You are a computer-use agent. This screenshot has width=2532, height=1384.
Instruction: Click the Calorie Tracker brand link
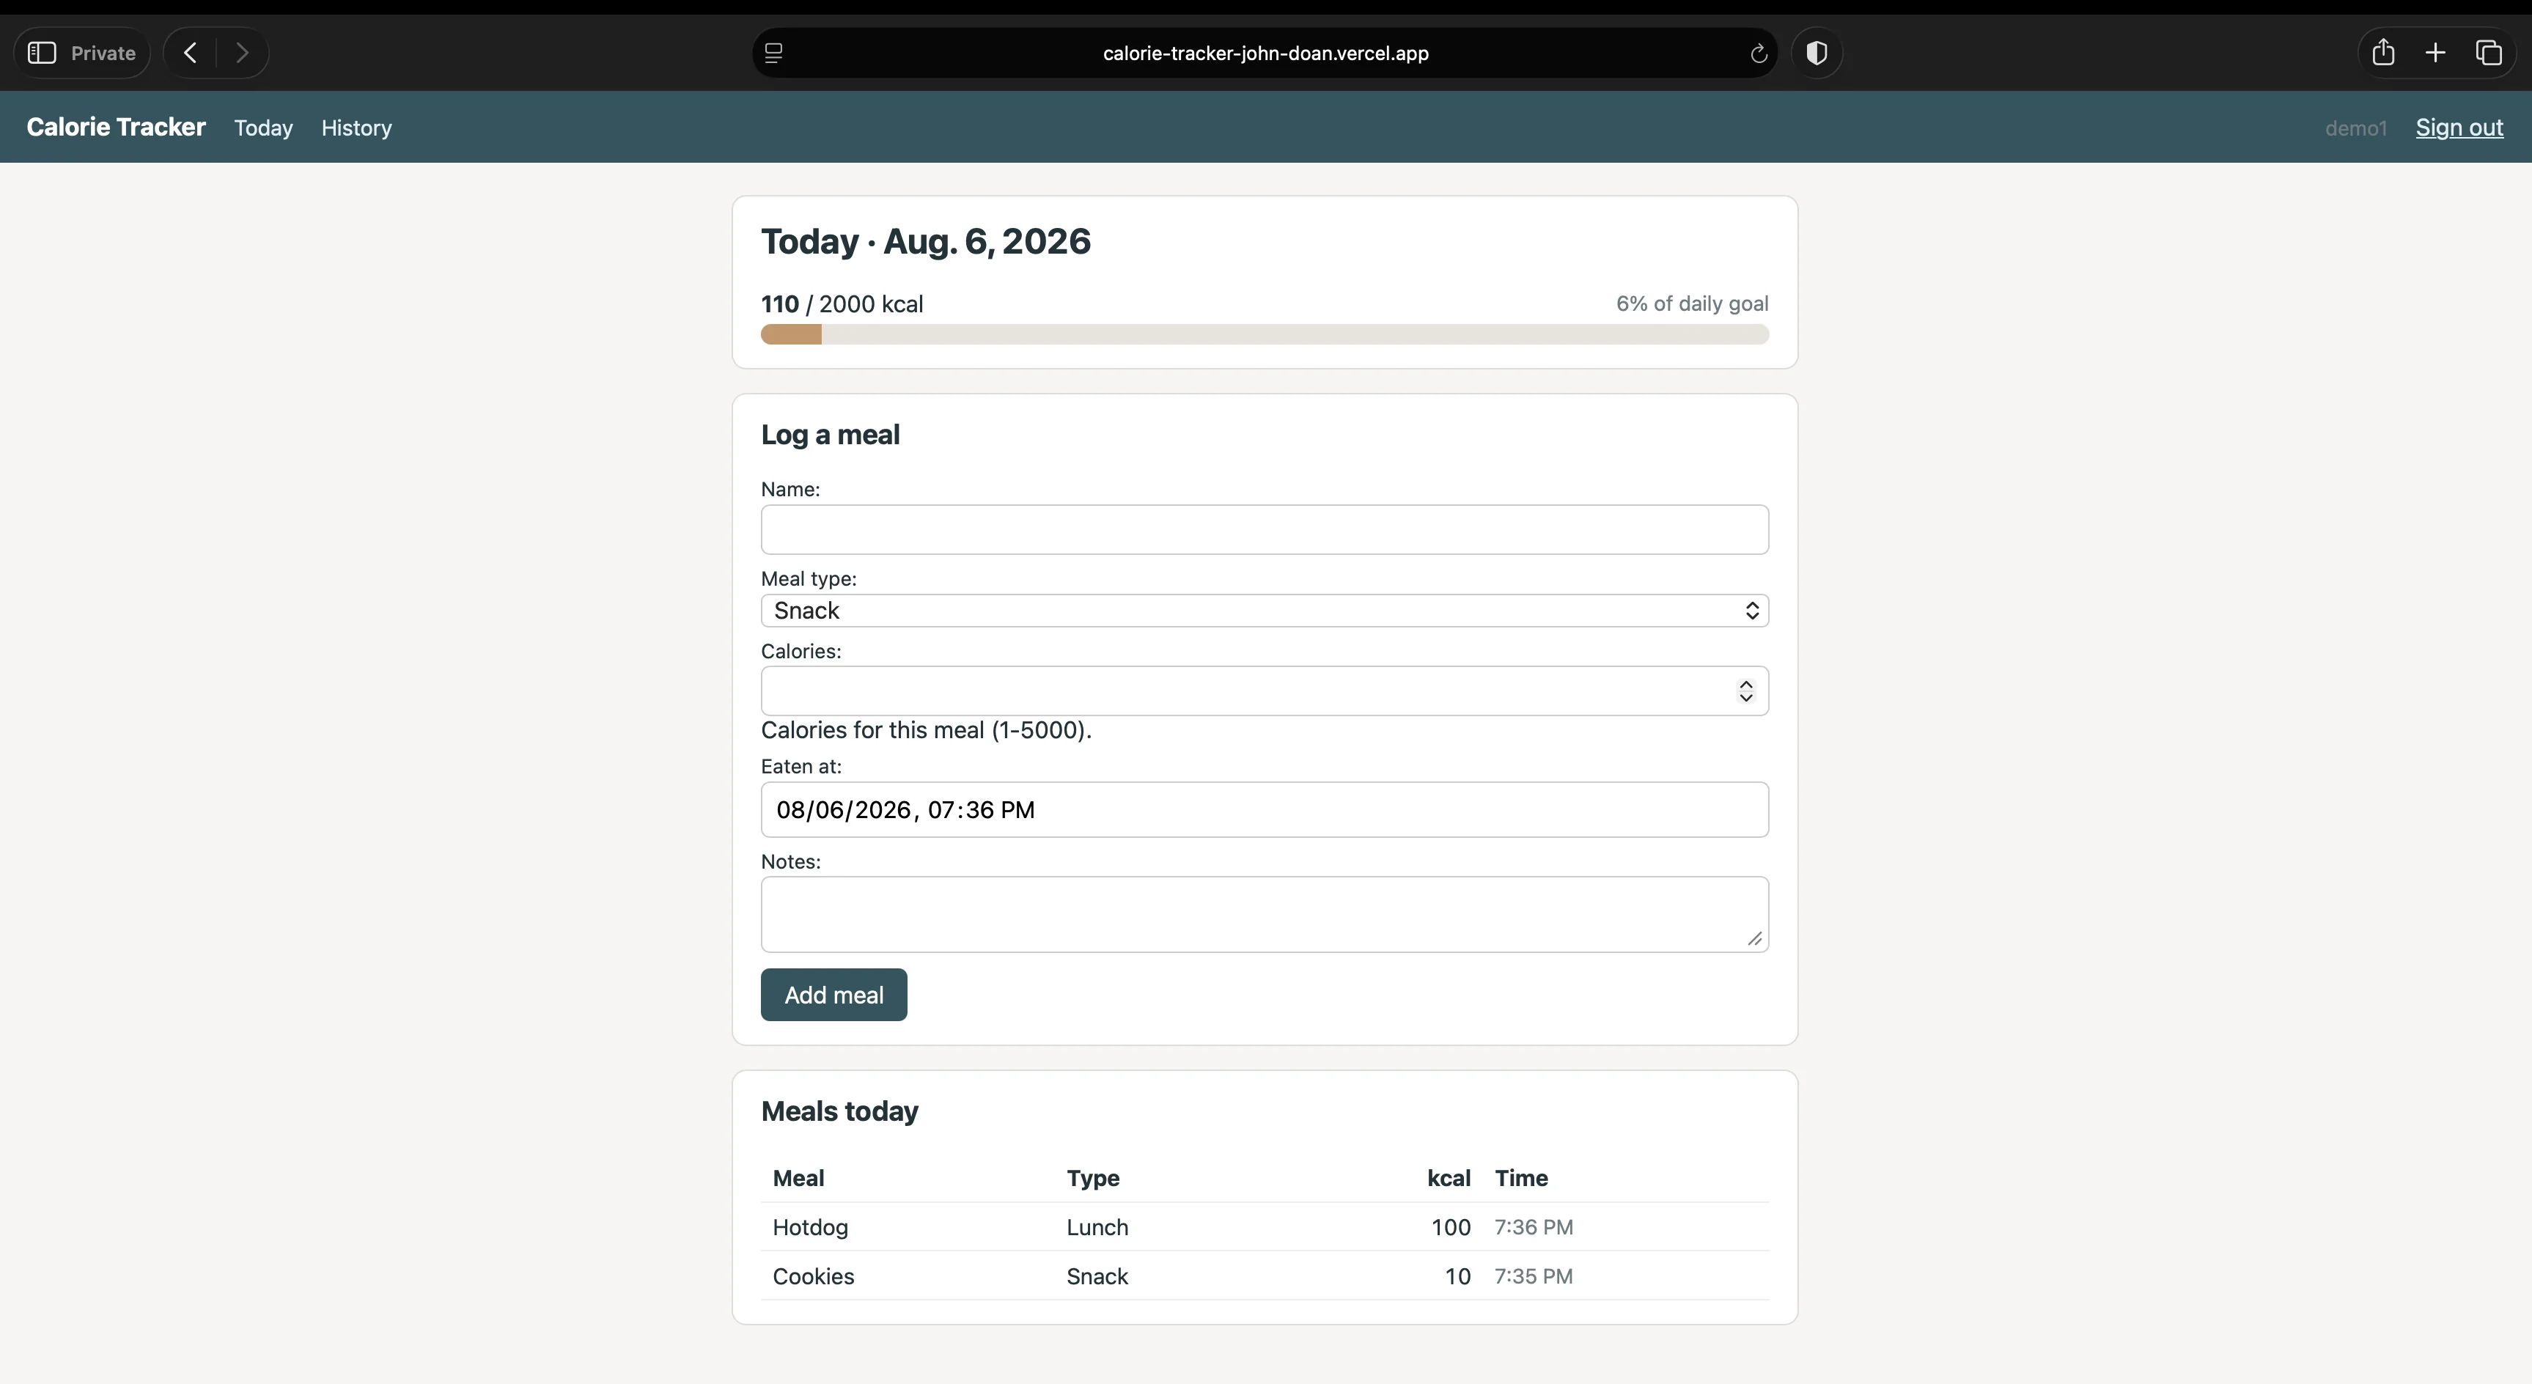click(116, 127)
